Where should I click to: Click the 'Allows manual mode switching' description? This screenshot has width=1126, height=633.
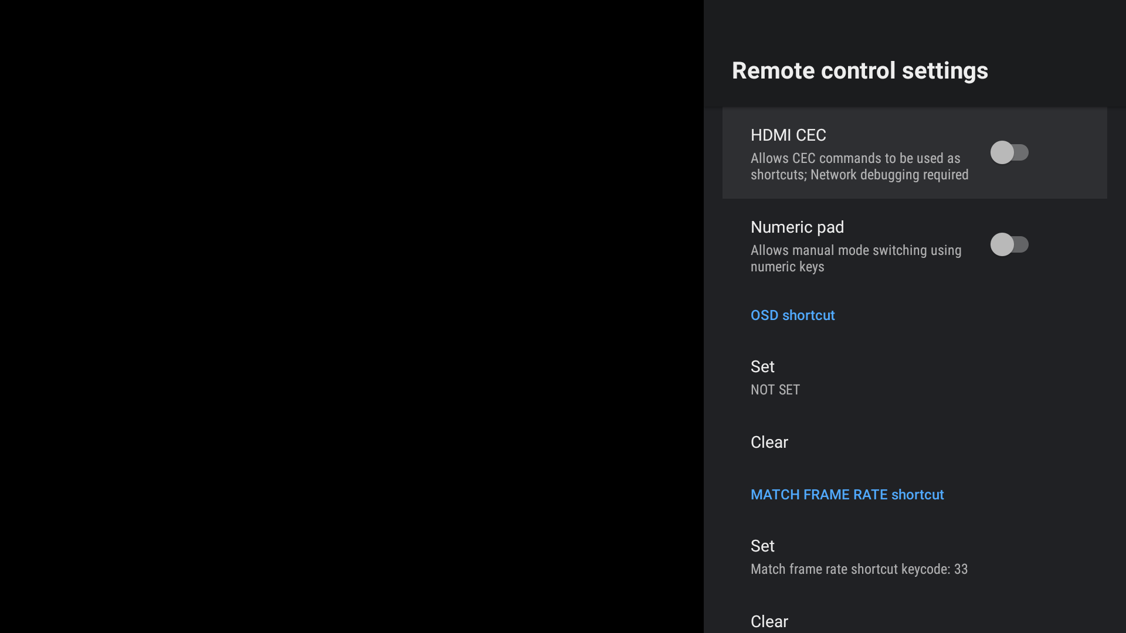(856, 250)
